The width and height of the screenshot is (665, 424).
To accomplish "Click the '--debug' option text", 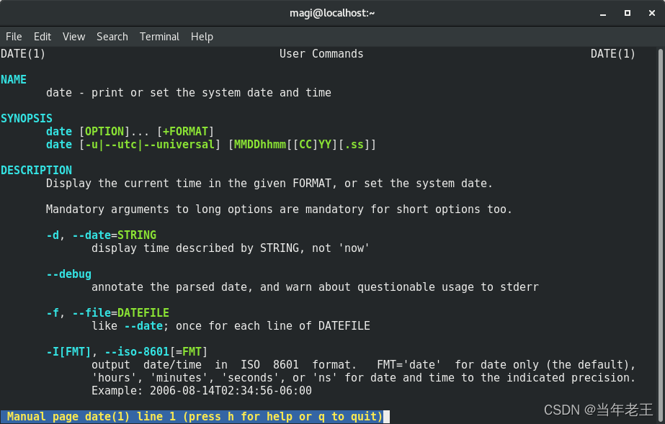I will [x=68, y=274].
